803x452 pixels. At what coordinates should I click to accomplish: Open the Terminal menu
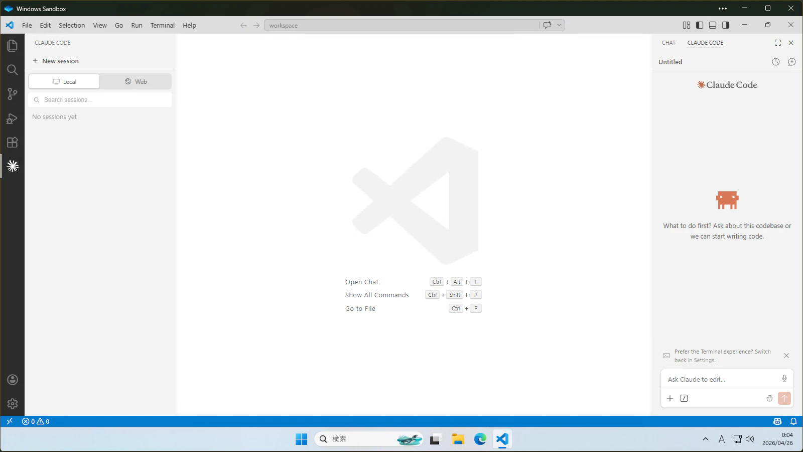163,25
